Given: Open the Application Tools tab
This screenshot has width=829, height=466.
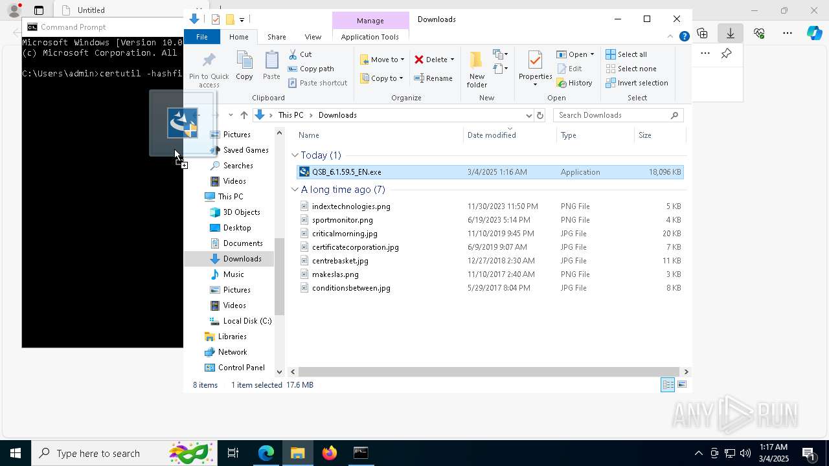Looking at the screenshot, I should coord(370,37).
